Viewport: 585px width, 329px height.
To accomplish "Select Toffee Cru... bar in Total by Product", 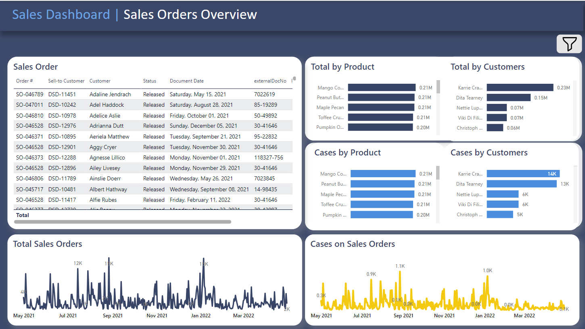I will coord(380,117).
